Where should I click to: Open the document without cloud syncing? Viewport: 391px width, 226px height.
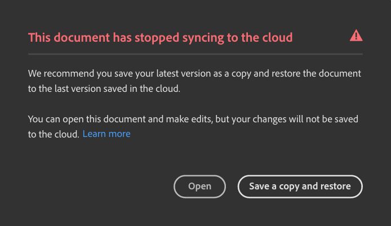(x=199, y=187)
